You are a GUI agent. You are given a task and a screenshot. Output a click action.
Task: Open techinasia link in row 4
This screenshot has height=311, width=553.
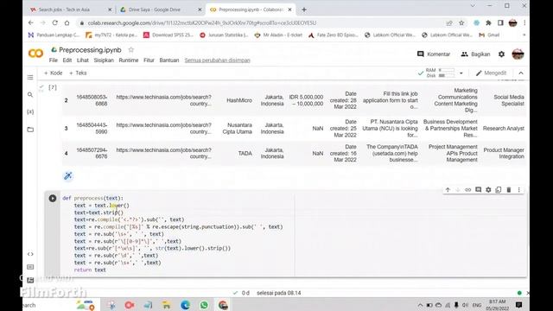(x=163, y=153)
